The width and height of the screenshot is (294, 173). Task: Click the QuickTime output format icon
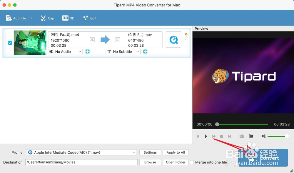pos(173,40)
